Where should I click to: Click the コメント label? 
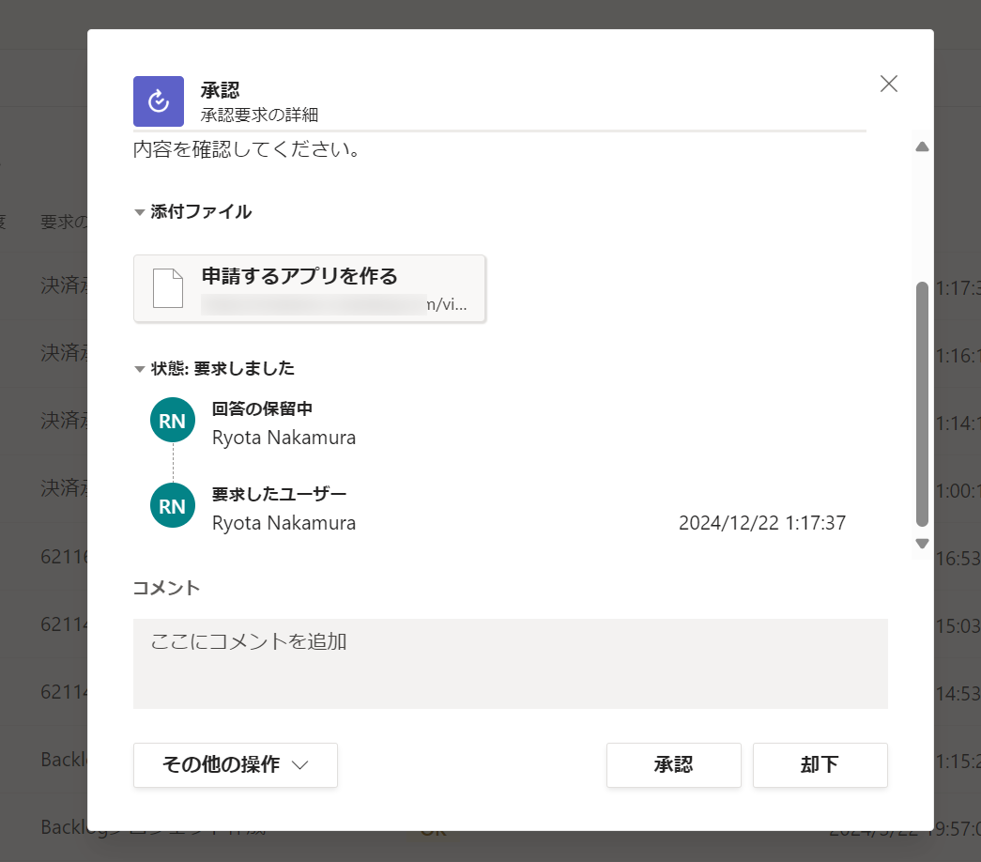click(x=166, y=588)
